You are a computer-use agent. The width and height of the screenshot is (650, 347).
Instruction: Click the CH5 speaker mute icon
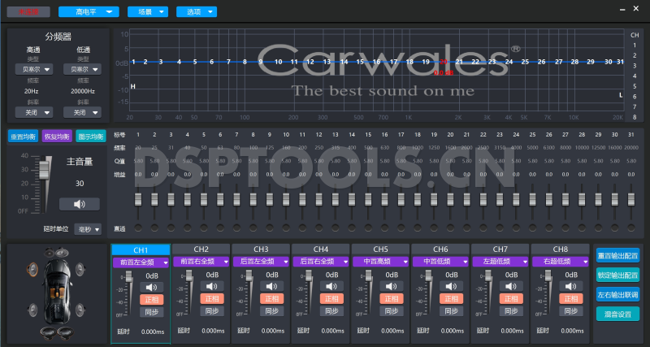tap(392, 286)
